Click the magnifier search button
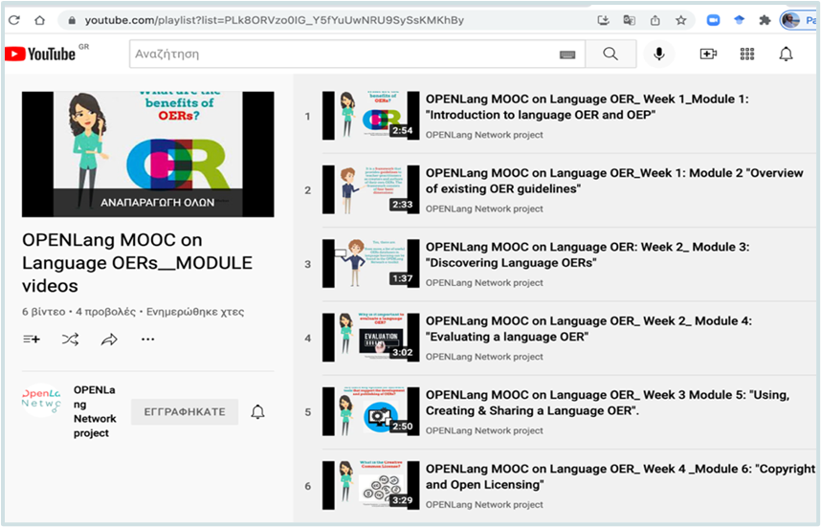The width and height of the screenshot is (821, 527). (x=610, y=54)
